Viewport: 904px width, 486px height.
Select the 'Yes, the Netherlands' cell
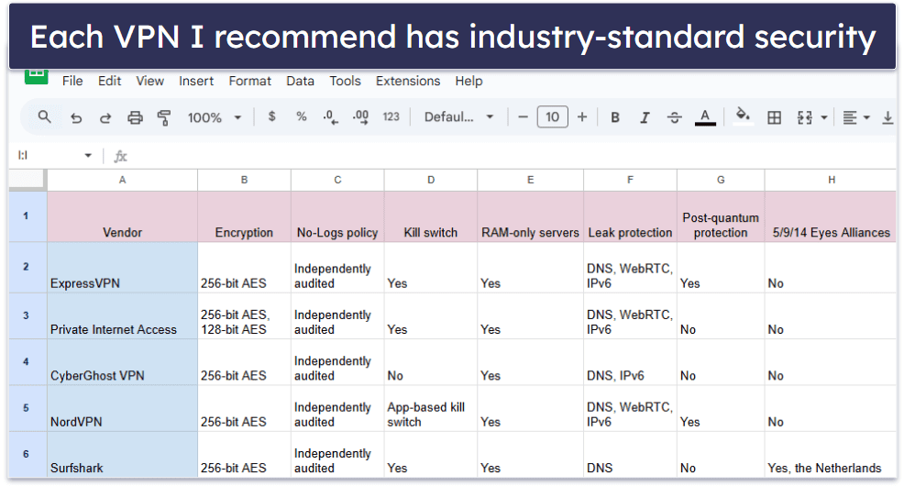pos(831,454)
